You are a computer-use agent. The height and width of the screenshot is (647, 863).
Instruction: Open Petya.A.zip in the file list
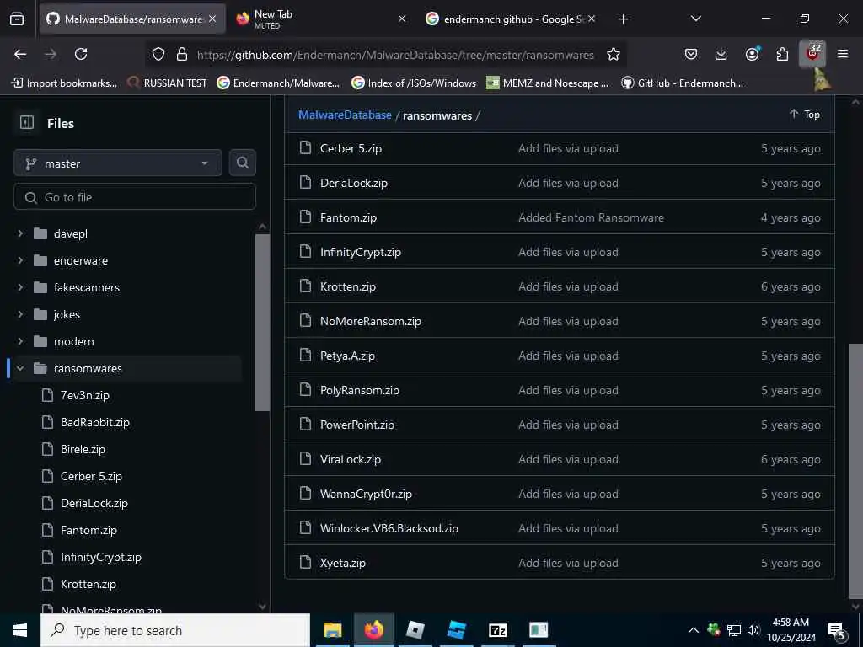pos(347,356)
